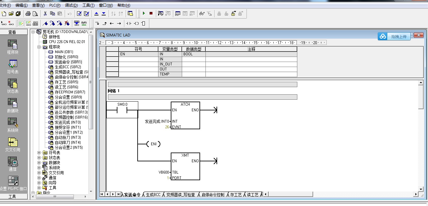
Task: Toggle network comments display
Action: click(28, 23)
